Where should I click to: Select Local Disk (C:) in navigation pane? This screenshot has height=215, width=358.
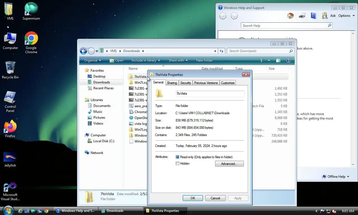pos(103,141)
